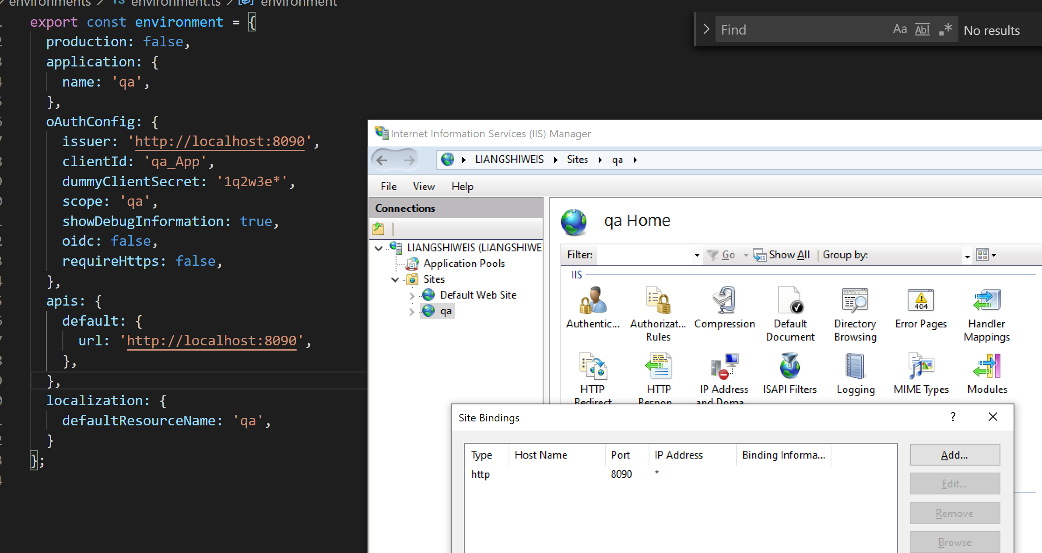The width and height of the screenshot is (1042, 553).
Task: Expand the Default Web Site node
Action: 412,296
